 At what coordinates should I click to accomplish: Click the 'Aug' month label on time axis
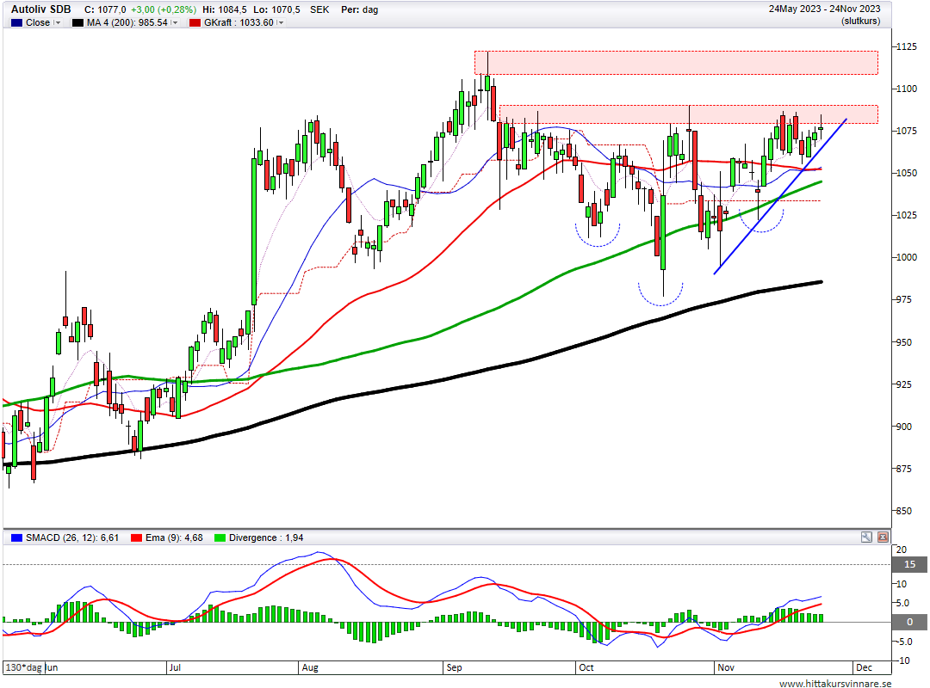tap(310, 667)
